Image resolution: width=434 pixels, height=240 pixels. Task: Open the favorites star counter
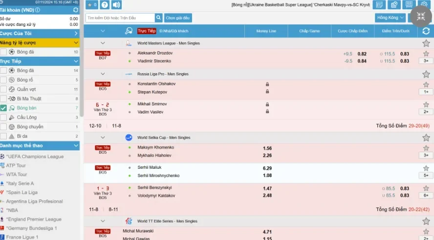(92, 5)
